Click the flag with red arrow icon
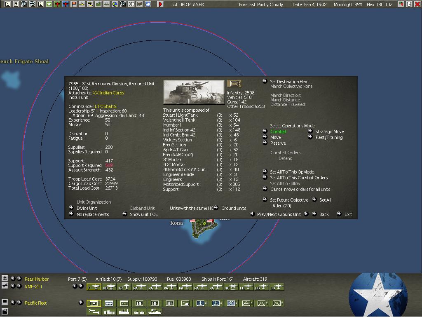Viewport: 422px width, 324px height. click(x=401, y=4)
